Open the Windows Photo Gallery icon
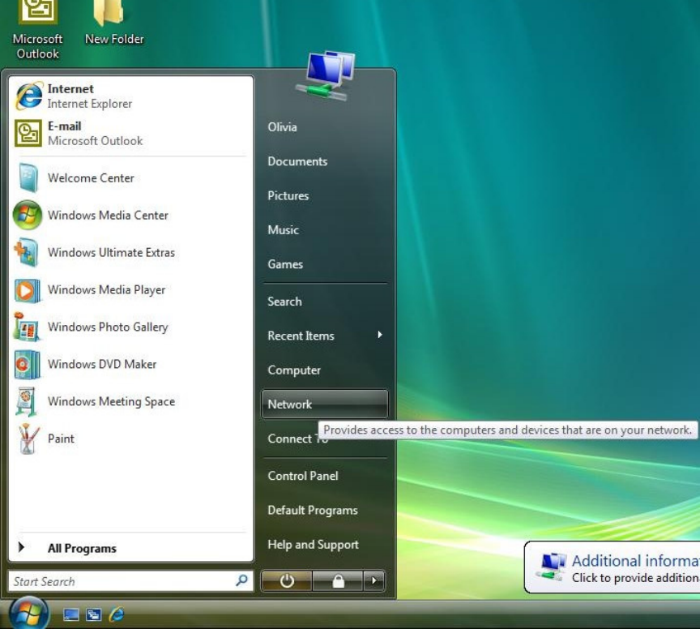Screen dimensions: 700x629 pos(27,327)
